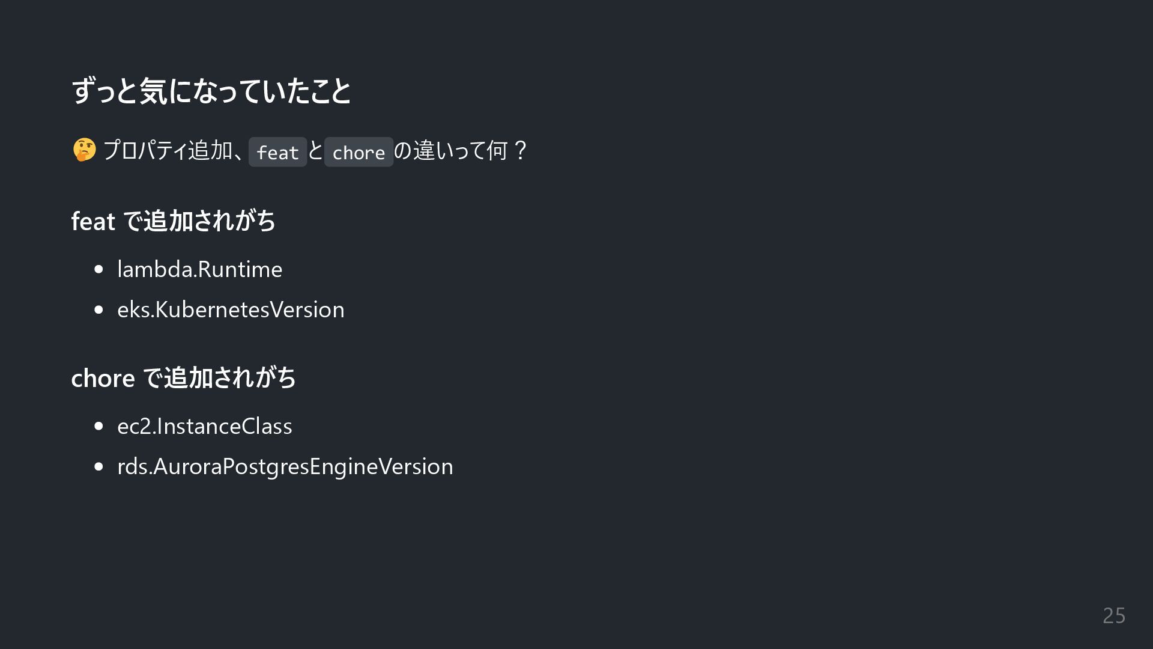This screenshot has width=1153, height=649.
Task: Click the bullet before ec2.InstanceClass
Action: pyautogui.click(x=99, y=427)
